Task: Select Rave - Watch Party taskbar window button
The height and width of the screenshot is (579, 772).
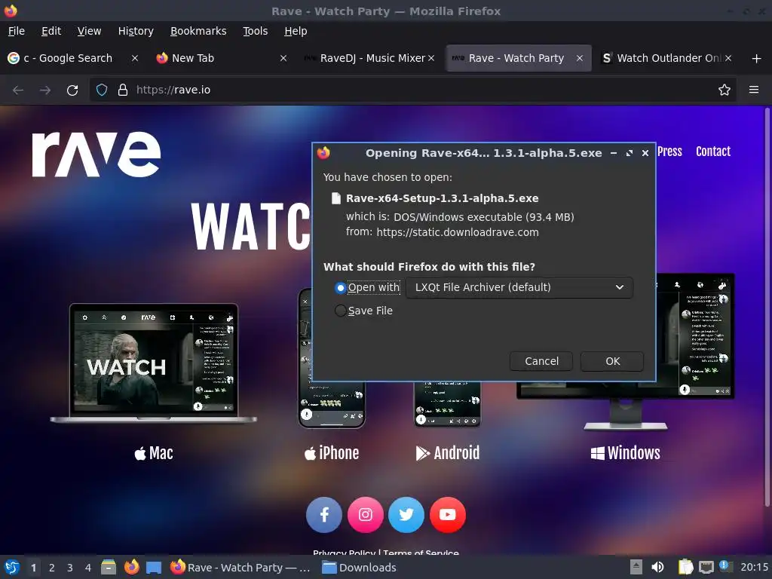Action: pyautogui.click(x=240, y=568)
